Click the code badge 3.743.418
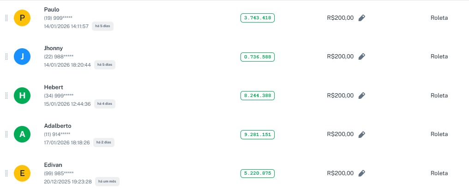Screen dimensions: 469x194 pyautogui.click(x=258, y=18)
